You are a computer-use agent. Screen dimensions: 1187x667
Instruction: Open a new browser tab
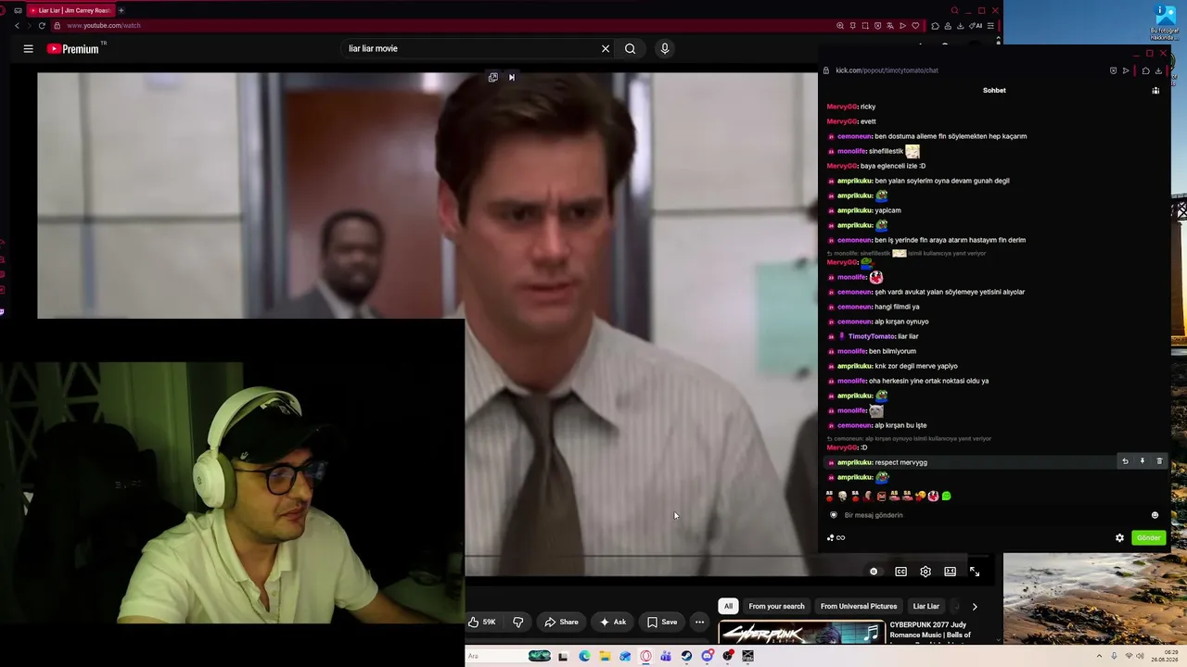(x=121, y=10)
